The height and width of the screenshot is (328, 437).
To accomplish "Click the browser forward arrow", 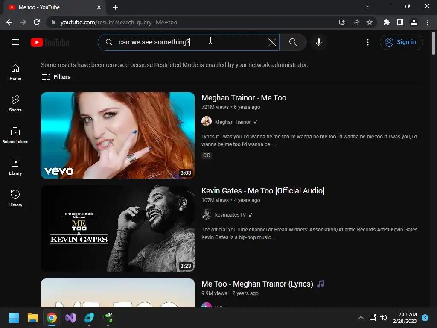I will coord(23,22).
